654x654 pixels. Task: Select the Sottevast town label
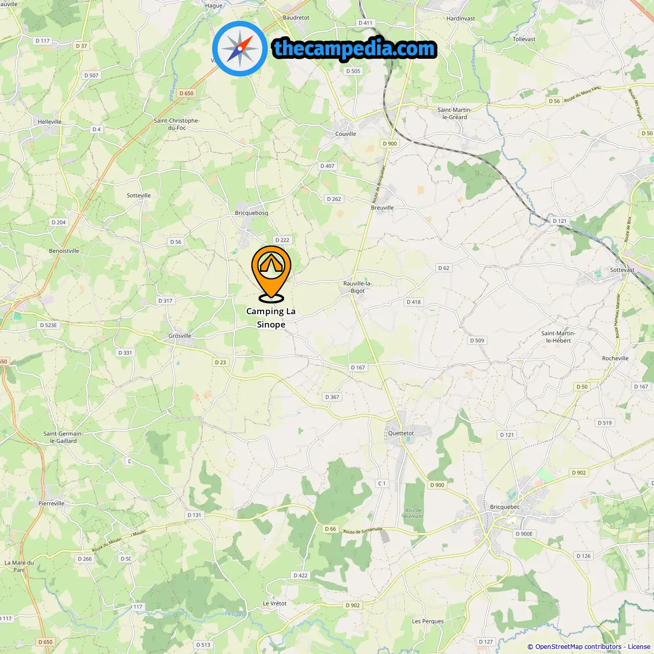click(x=622, y=270)
